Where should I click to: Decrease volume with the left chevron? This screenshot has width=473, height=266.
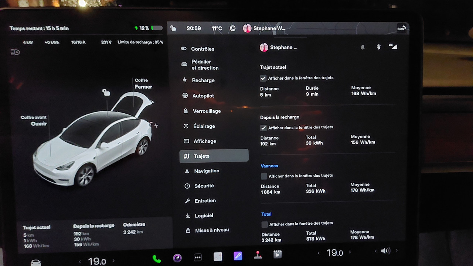tap(375, 251)
